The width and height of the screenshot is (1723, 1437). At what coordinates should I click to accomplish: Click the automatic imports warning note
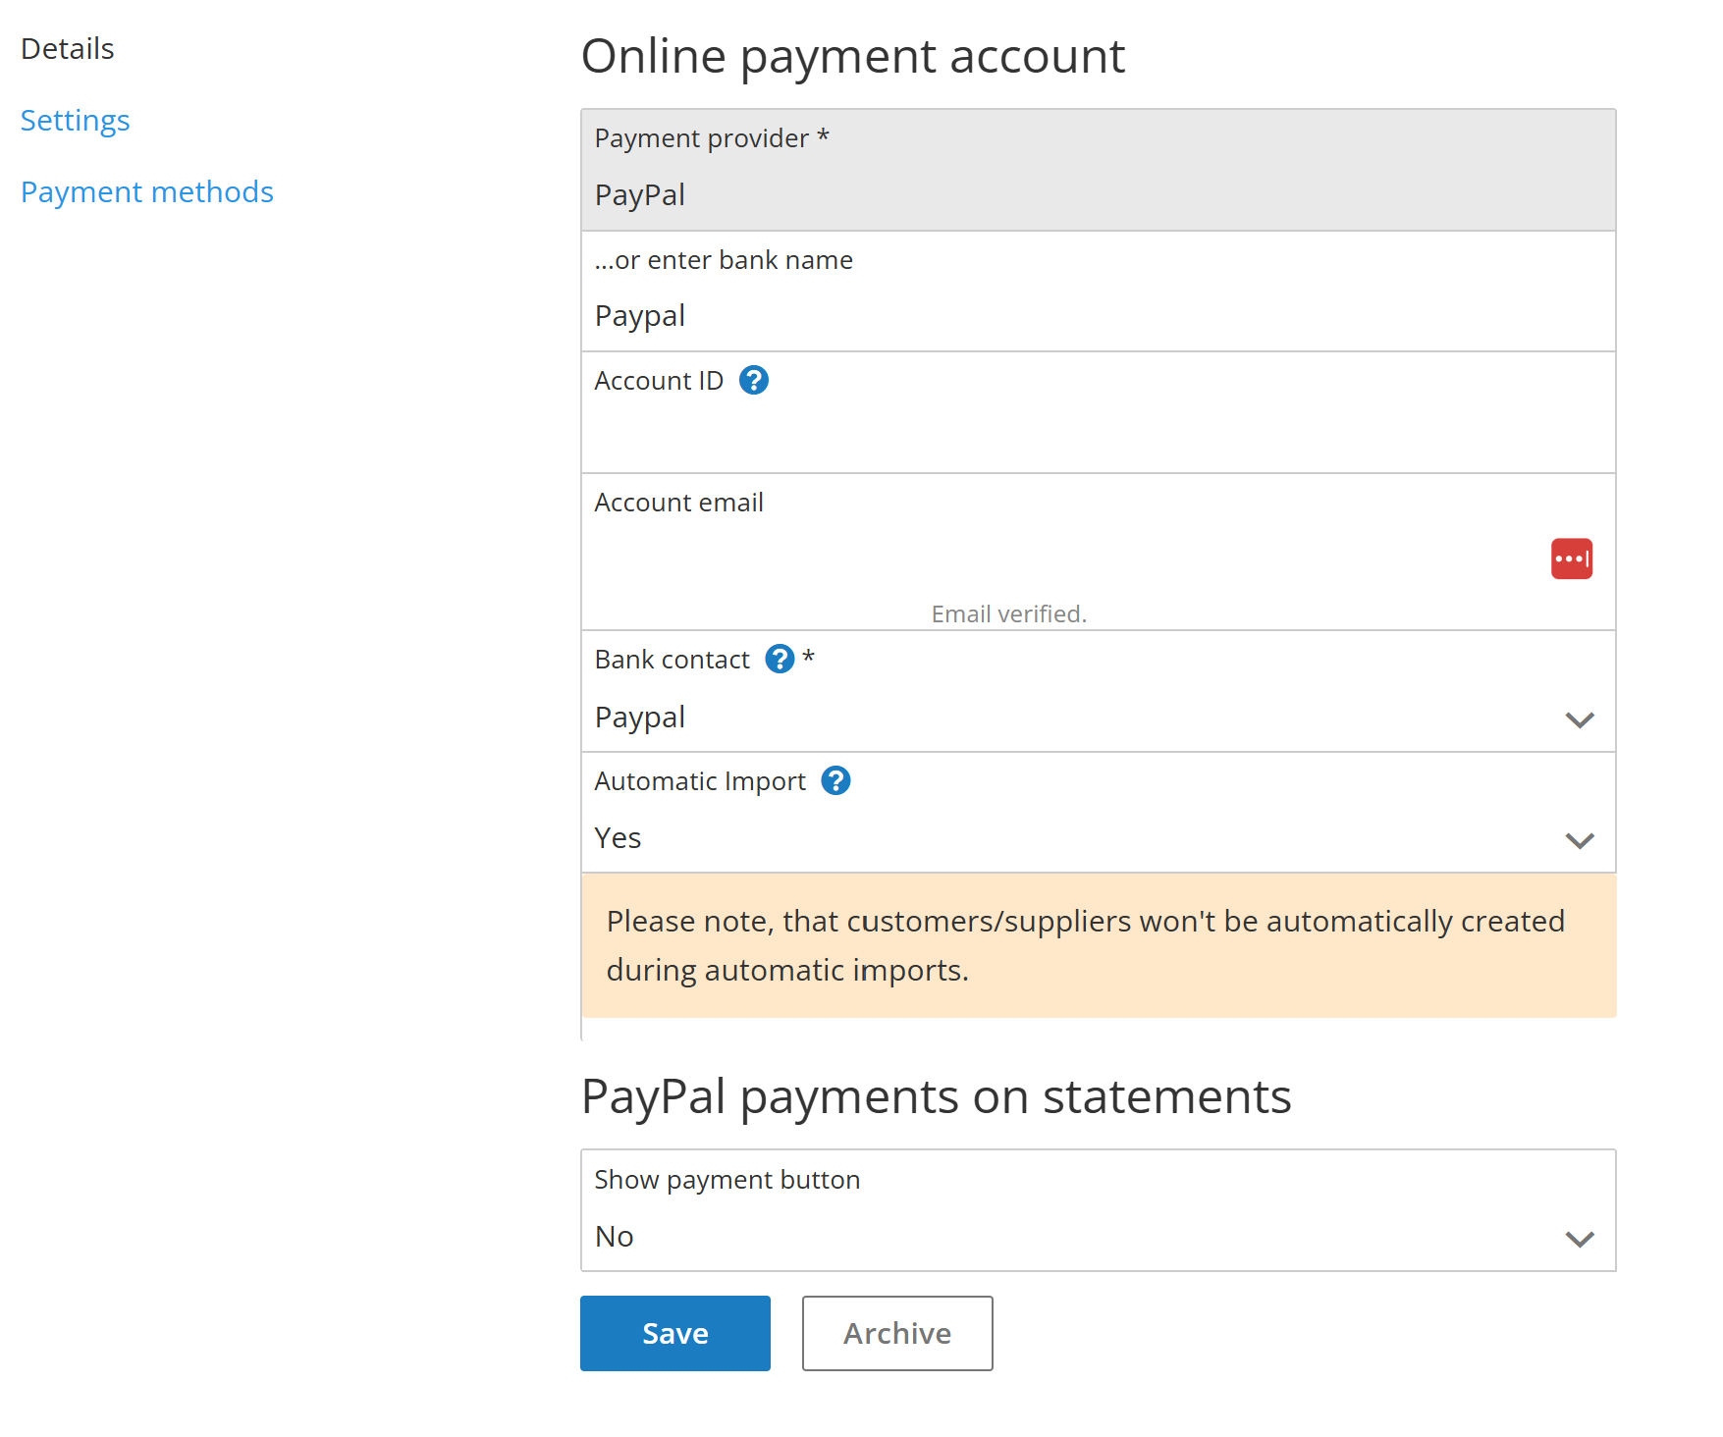[1099, 945]
